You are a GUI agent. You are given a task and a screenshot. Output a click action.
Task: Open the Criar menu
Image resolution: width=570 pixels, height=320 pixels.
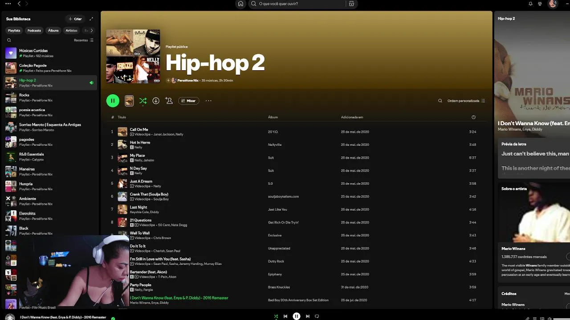[75, 19]
